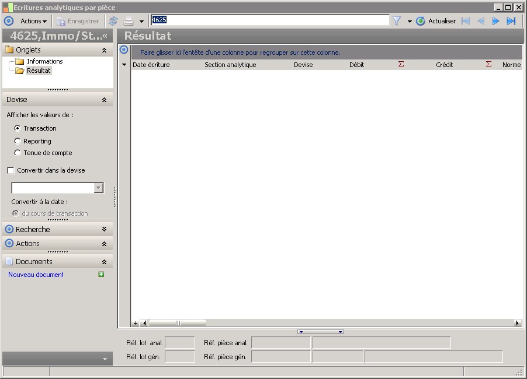This screenshot has width=527, height=379.
Task: Select the Reporting radio button
Action: click(x=18, y=141)
